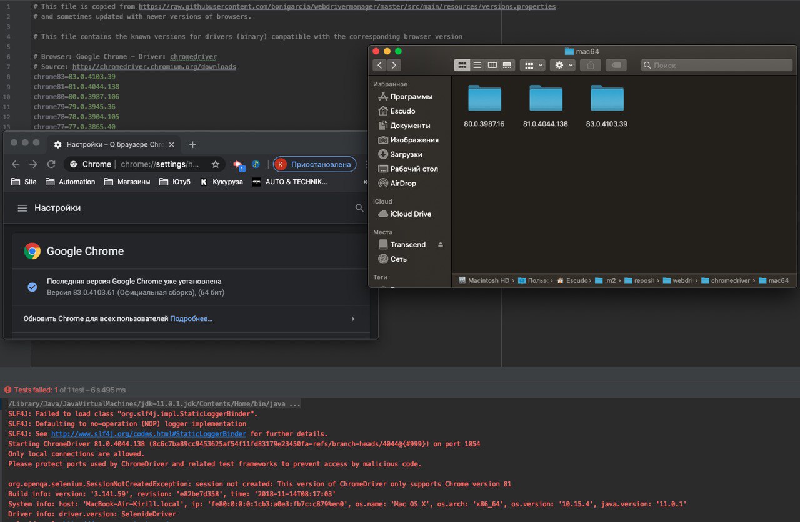Open Chrome profile Приостановлена button
Screen dimensions: 800x522
[315, 164]
